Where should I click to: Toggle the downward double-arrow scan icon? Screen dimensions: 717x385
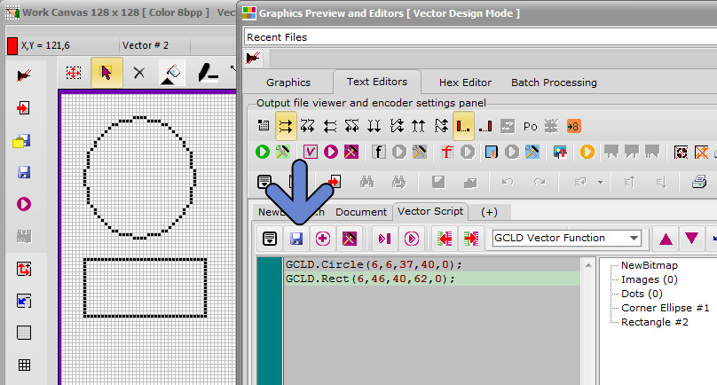coord(374,126)
